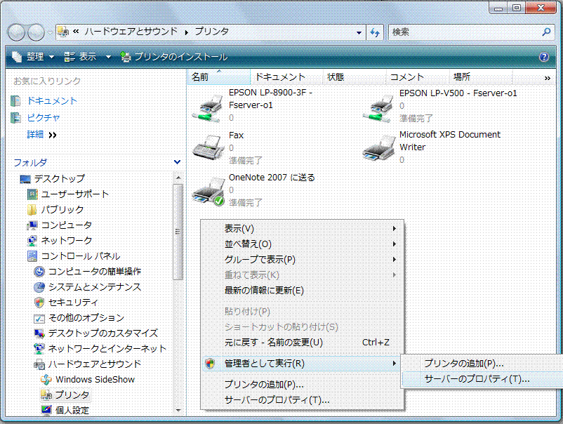The image size is (563, 424).
Task: Choose サーバーのプロパティ(T)... in the submenu
Action: pos(482,379)
